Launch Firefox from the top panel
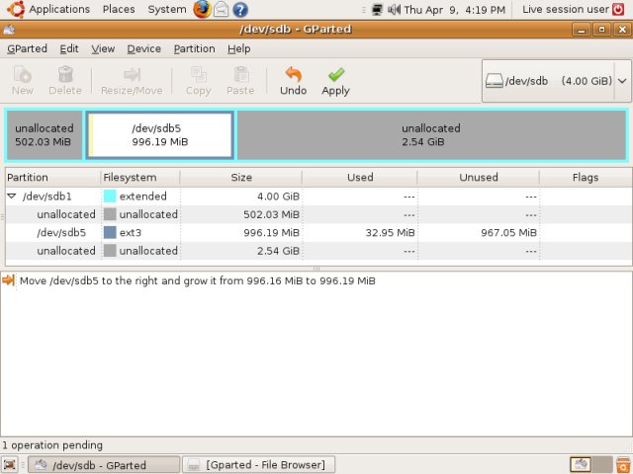 tap(202, 9)
